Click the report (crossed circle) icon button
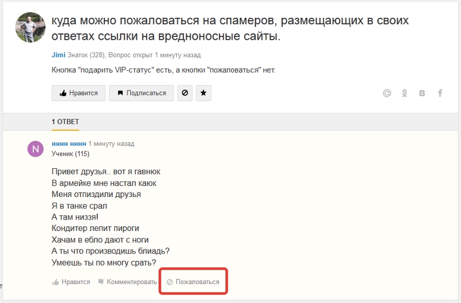Screen dimensions: 461x303 185,93
